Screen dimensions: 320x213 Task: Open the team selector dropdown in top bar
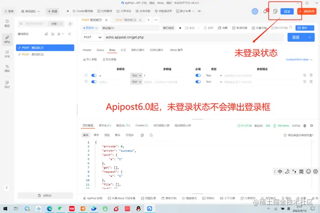[31, 11]
